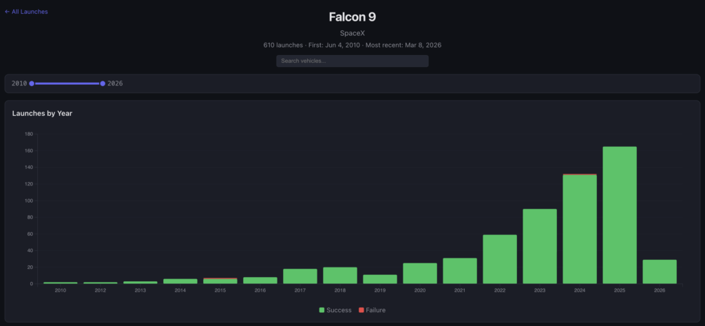Select the 2018 launches bar
The image size is (705, 326).
click(340, 276)
